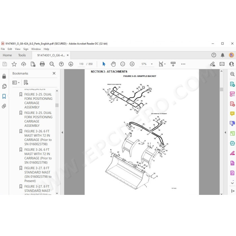The width and height of the screenshot is (236, 236).
Task: Open Export PDF tool
Action: pos(232,84)
